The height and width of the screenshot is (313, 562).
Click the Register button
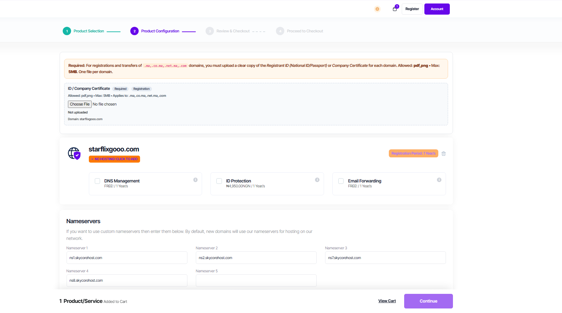click(412, 9)
